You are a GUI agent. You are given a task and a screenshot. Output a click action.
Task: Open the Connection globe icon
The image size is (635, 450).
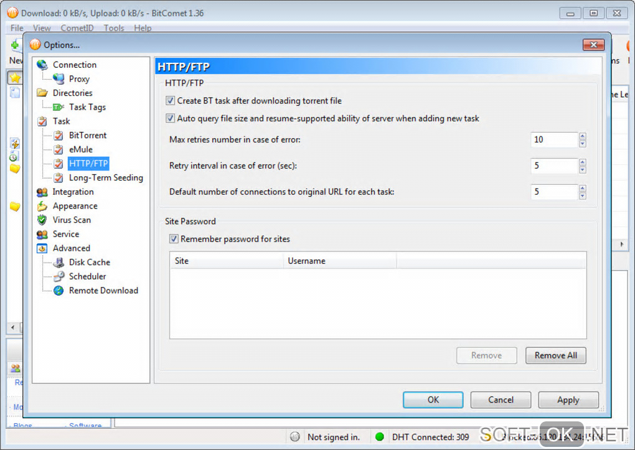point(42,65)
